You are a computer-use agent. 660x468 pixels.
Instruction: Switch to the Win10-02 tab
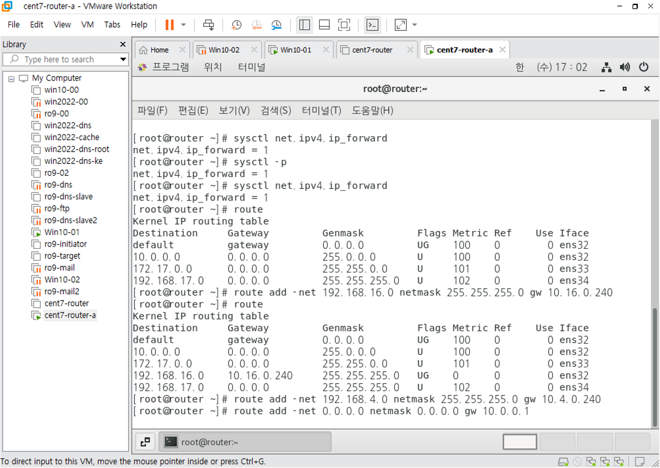click(224, 50)
